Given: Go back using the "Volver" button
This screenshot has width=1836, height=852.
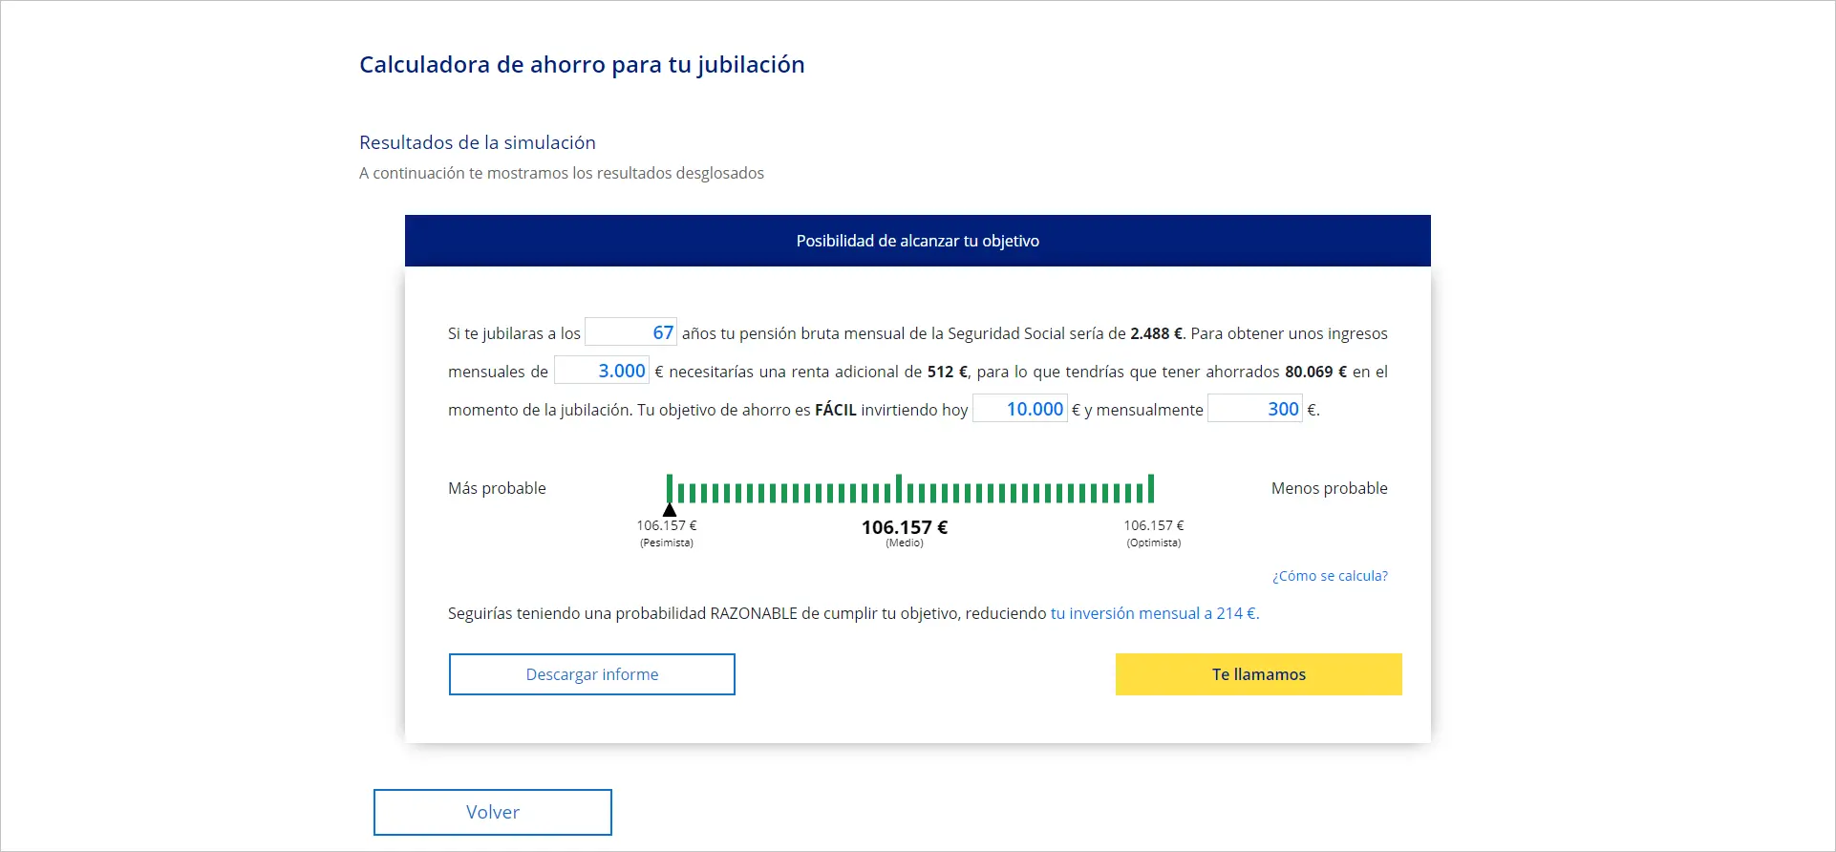Looking at the screenshot, I should [492, 812].
